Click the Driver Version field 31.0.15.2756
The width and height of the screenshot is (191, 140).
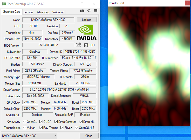point(59,90)
